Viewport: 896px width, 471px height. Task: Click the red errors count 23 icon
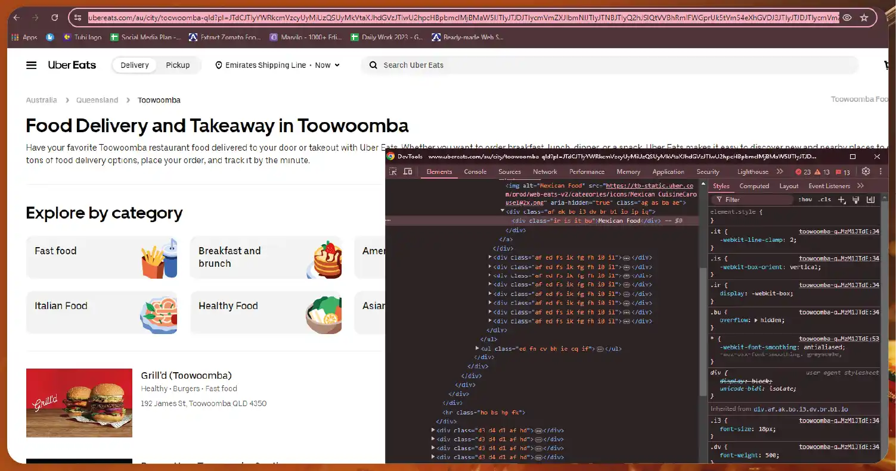802,171
